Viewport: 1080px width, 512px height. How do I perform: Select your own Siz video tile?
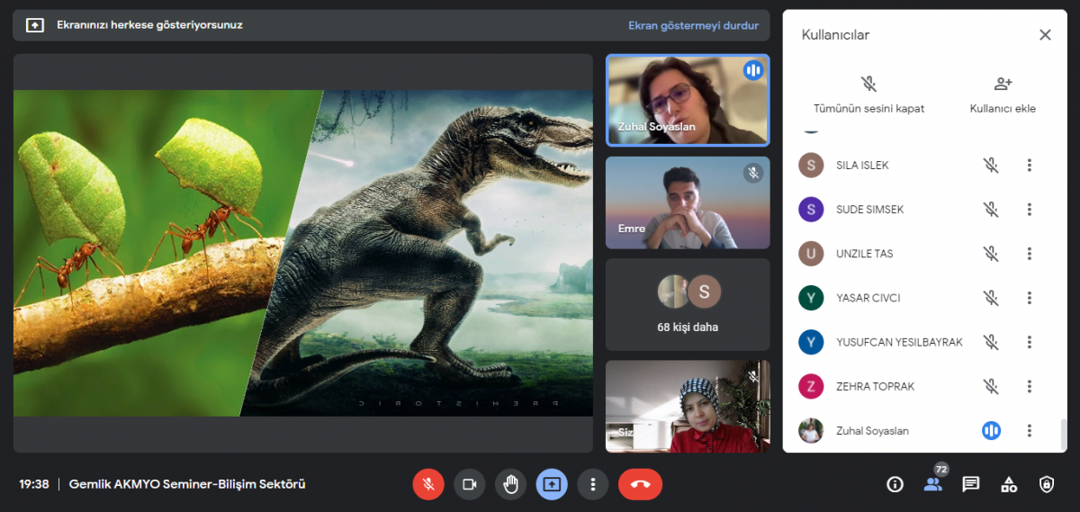pyautogui.click(x=688, y=407)
